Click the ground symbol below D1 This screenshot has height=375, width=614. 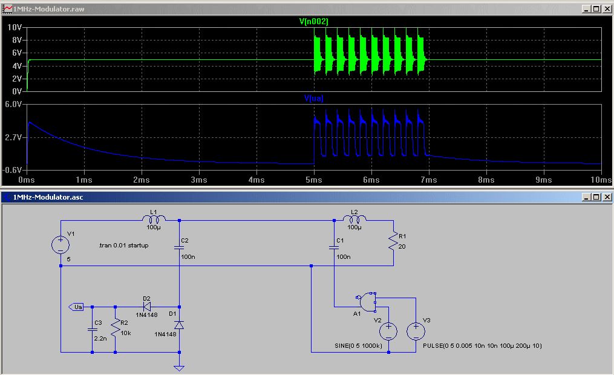click(179, 366)
